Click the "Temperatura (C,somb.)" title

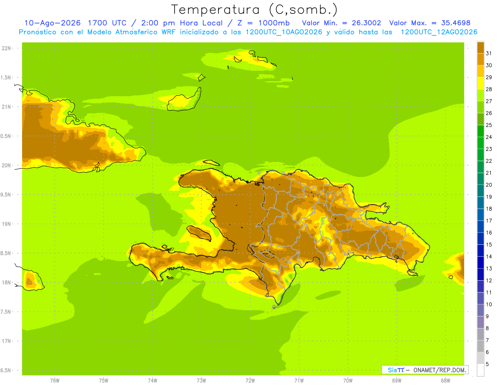255,10
